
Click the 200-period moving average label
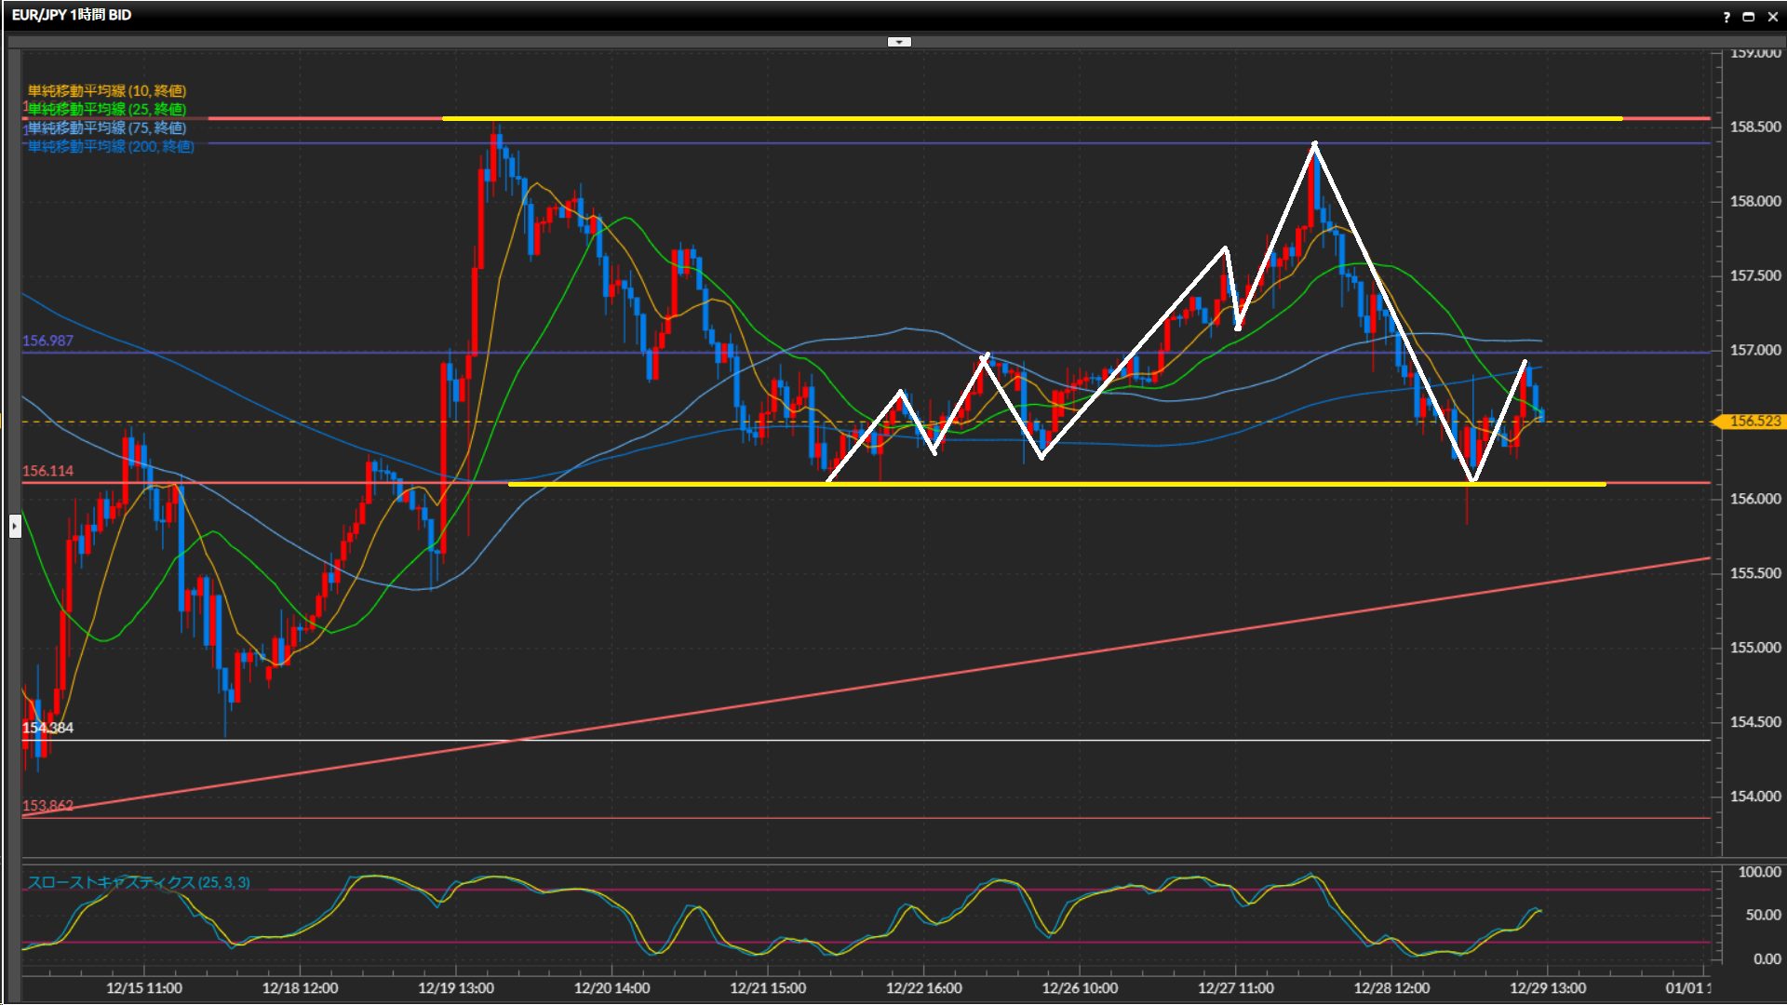[x=110, y=146]
